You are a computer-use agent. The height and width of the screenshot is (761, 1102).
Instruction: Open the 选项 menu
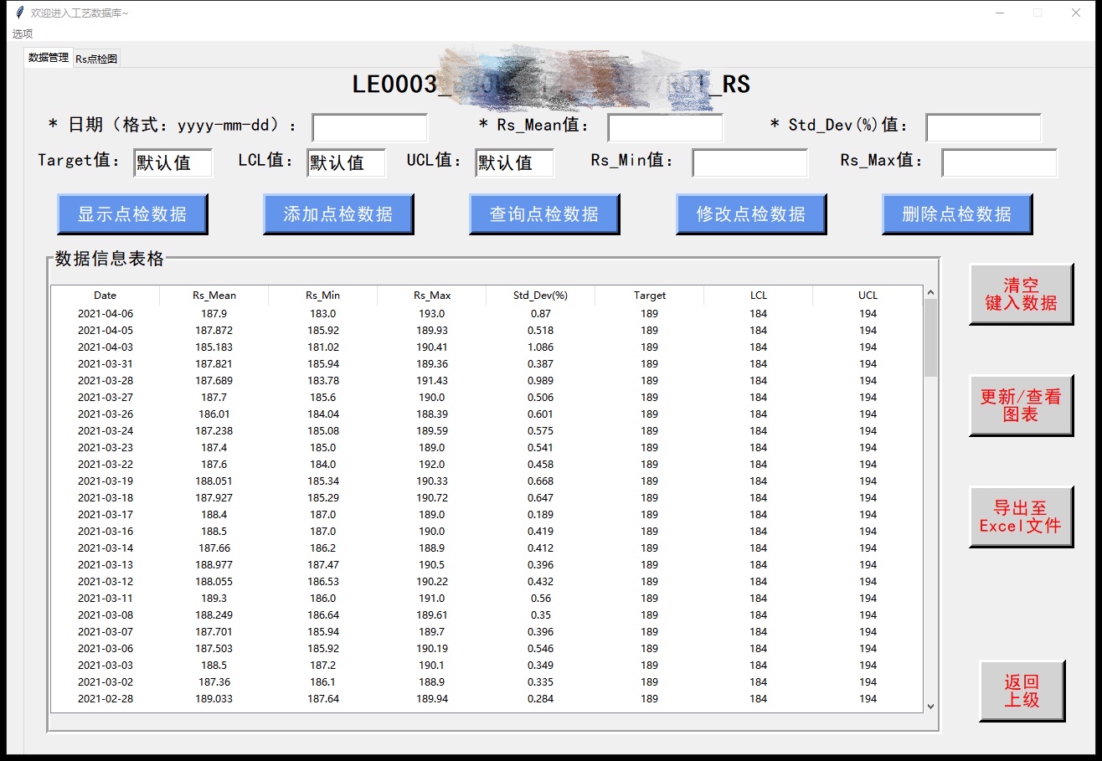(x=21, y=33)
